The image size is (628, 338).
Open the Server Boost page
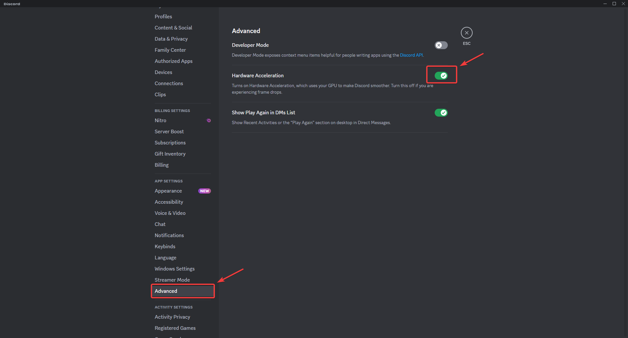pos(169,132)
